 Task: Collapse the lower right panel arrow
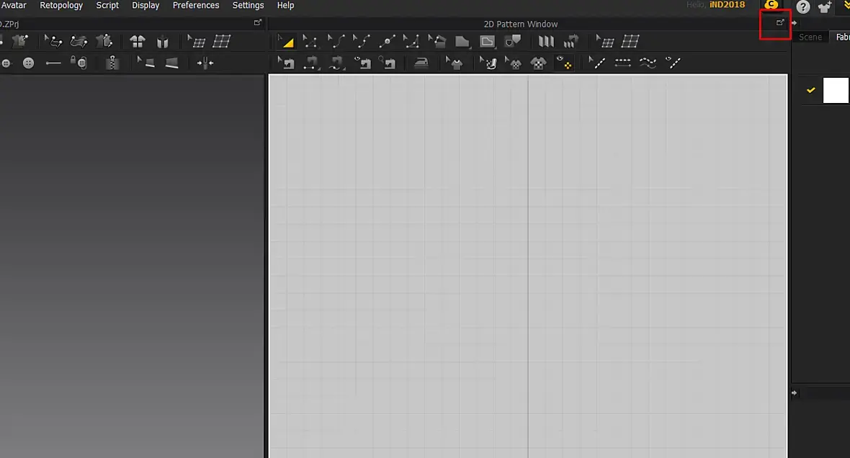[x=794, y=393]
